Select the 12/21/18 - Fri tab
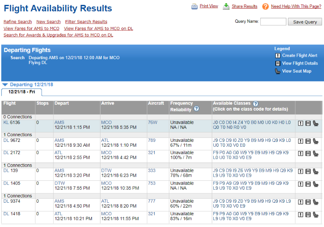Viewport: 324px width, 227px height. pos(22,92)
